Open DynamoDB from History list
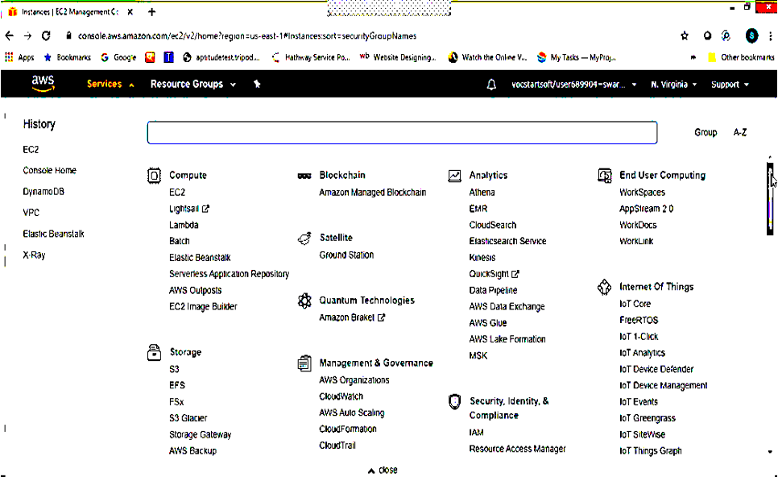The width and height of the screenshot is (778, 477). [43, 192]
